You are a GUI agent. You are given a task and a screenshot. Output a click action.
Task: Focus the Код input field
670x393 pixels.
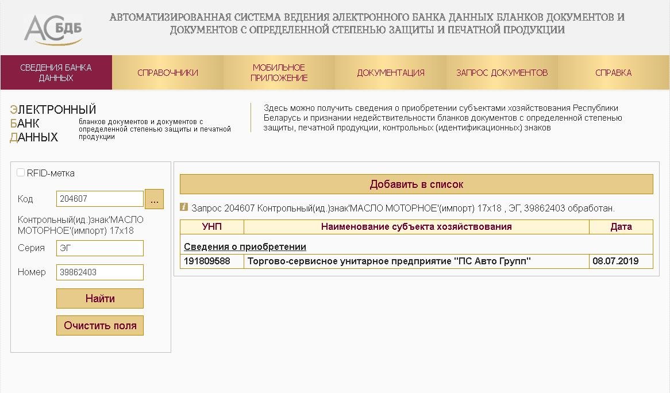(100, 199)
